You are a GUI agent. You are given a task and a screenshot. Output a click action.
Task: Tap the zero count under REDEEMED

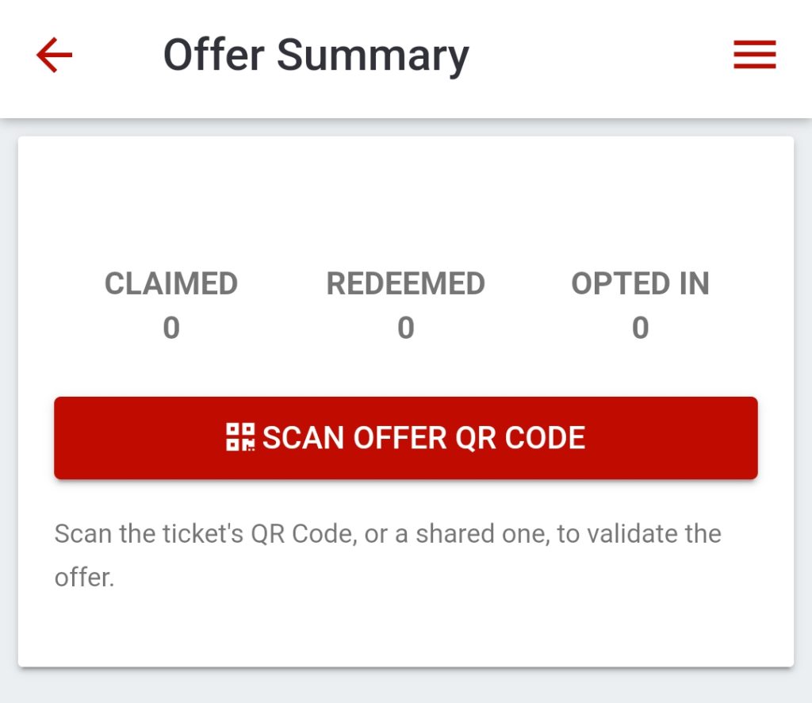[x=405, y=328]
